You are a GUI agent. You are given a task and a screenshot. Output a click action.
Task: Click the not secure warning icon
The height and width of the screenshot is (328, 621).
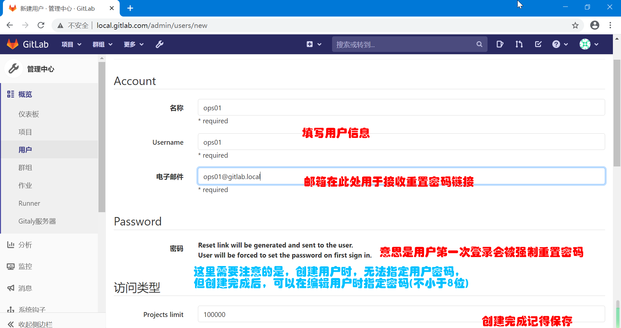[x=60, y=25]
